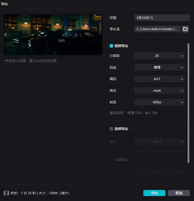The height and width of the screenshot is (201, 194).
Task: Enable the 音频导出 checkbox
Action: 111,129
